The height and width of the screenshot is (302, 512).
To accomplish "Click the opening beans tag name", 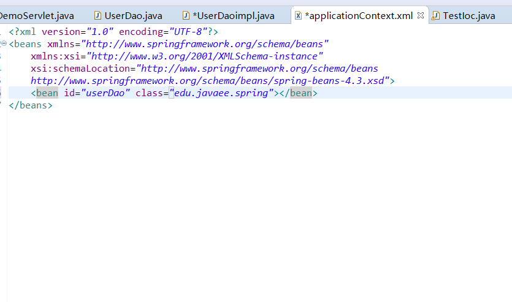I will click(x=28, y=44).
